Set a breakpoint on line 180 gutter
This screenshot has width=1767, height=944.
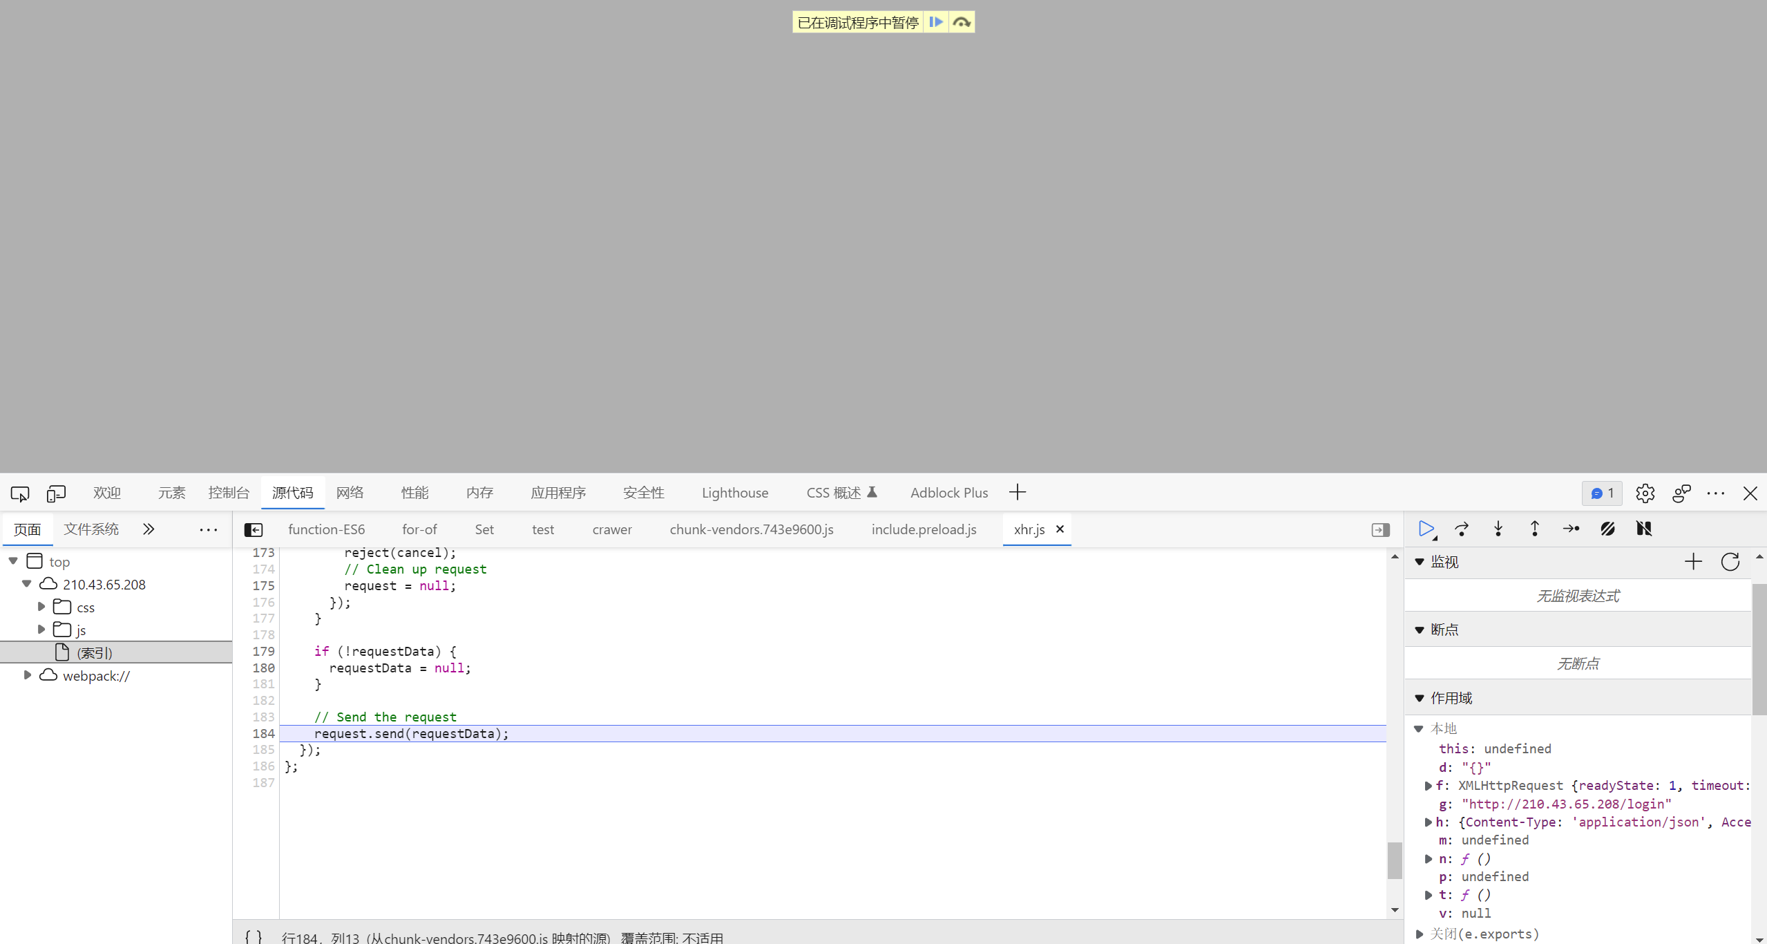click(x=263, y=668)
